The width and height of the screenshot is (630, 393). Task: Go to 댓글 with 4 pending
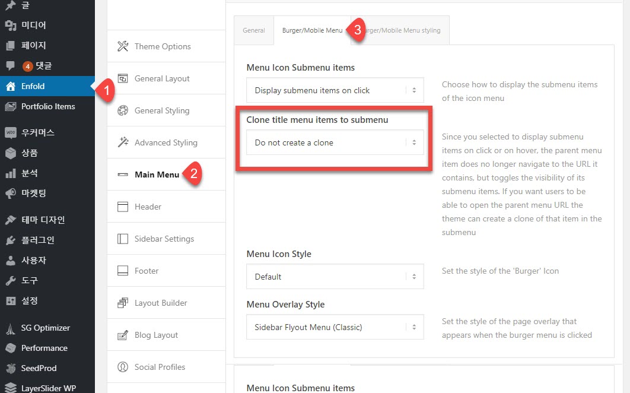pyautogui.click(x=47, y=65)
